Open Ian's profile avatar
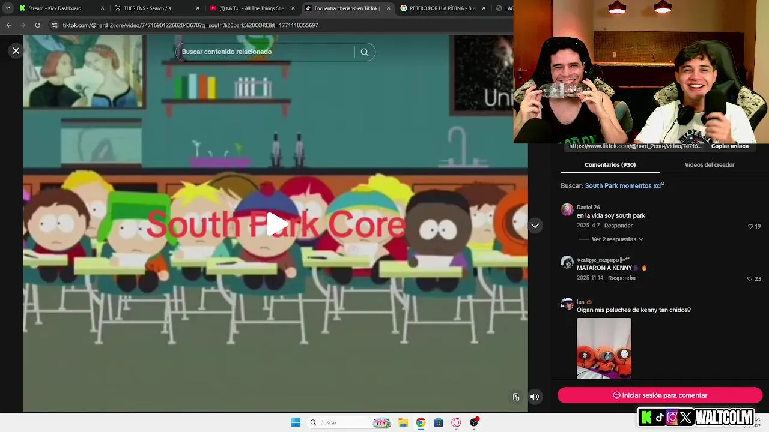Screen dimensions: 769x432 [567, 304]
